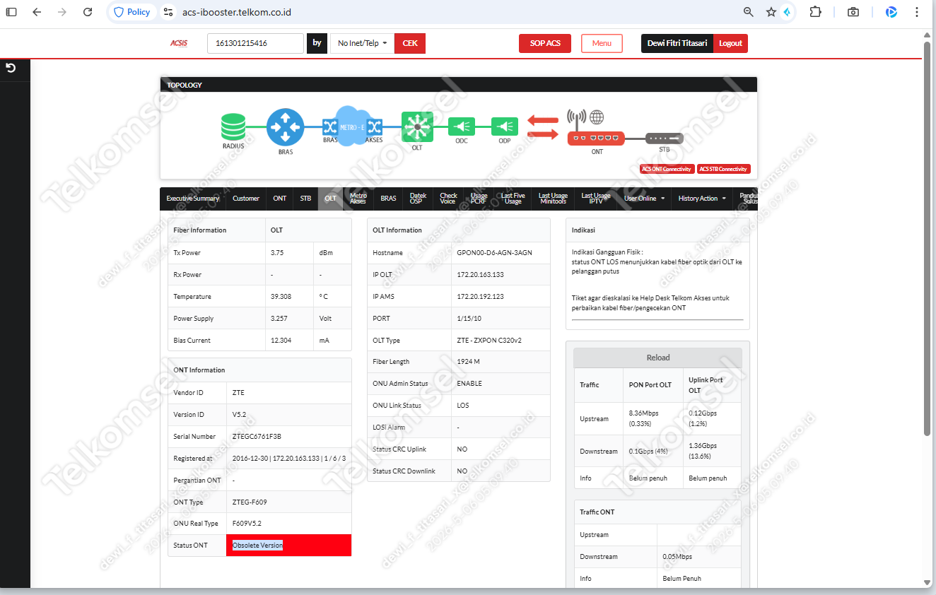936x595 pixels.
Task: Click the Menu button
Action: coord(602,43)
